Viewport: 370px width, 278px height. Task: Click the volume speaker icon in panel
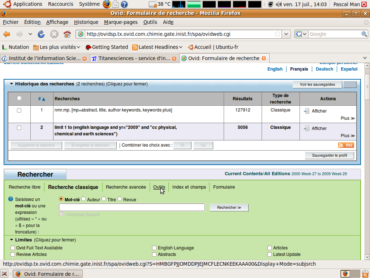(279, 4)
